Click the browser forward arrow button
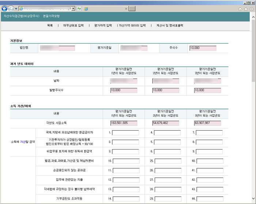Image resolution: width=256 pixels, height=204 pixels. tap(11, 9)
